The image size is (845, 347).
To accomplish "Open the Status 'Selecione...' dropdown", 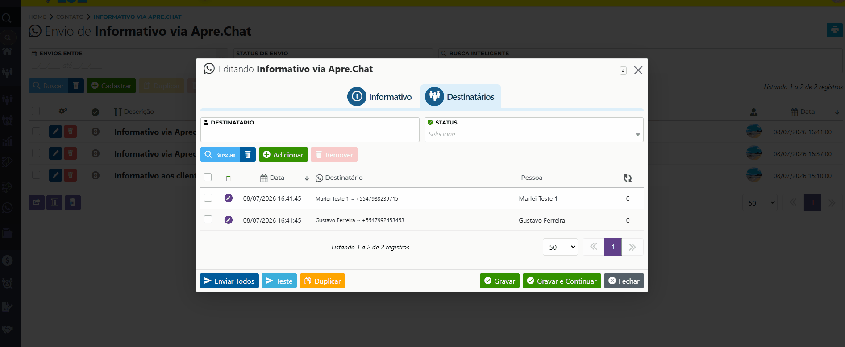I will [534, 134].
